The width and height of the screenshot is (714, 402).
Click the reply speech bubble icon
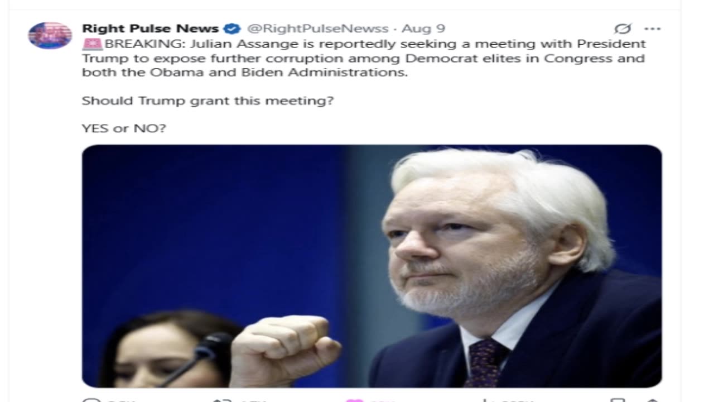(x=90, y=400)
